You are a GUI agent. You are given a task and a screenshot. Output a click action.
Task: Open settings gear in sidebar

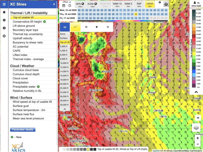4,20
